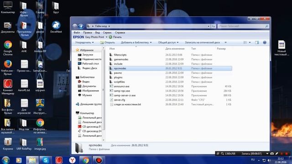Open Яндекс.Диск in the navigation pane

(x=89, y=68)
